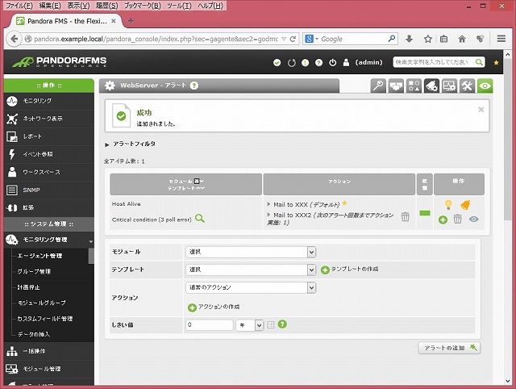
Task: Click the threshold value input field
Action: coord(210,324)
